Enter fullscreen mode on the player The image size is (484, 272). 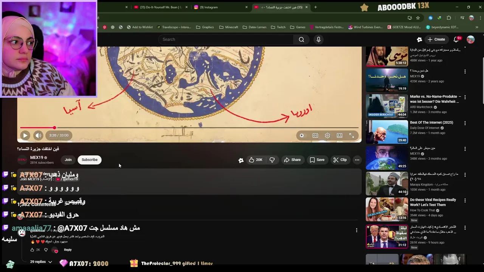click(352, 135)
